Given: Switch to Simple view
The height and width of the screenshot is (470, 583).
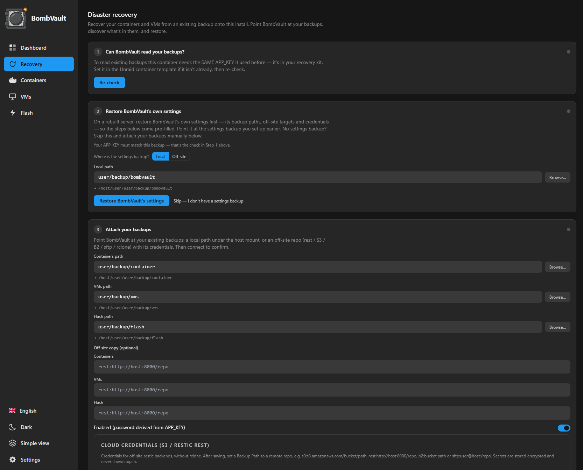Looking at the screenshot, I should coord(35,443).
